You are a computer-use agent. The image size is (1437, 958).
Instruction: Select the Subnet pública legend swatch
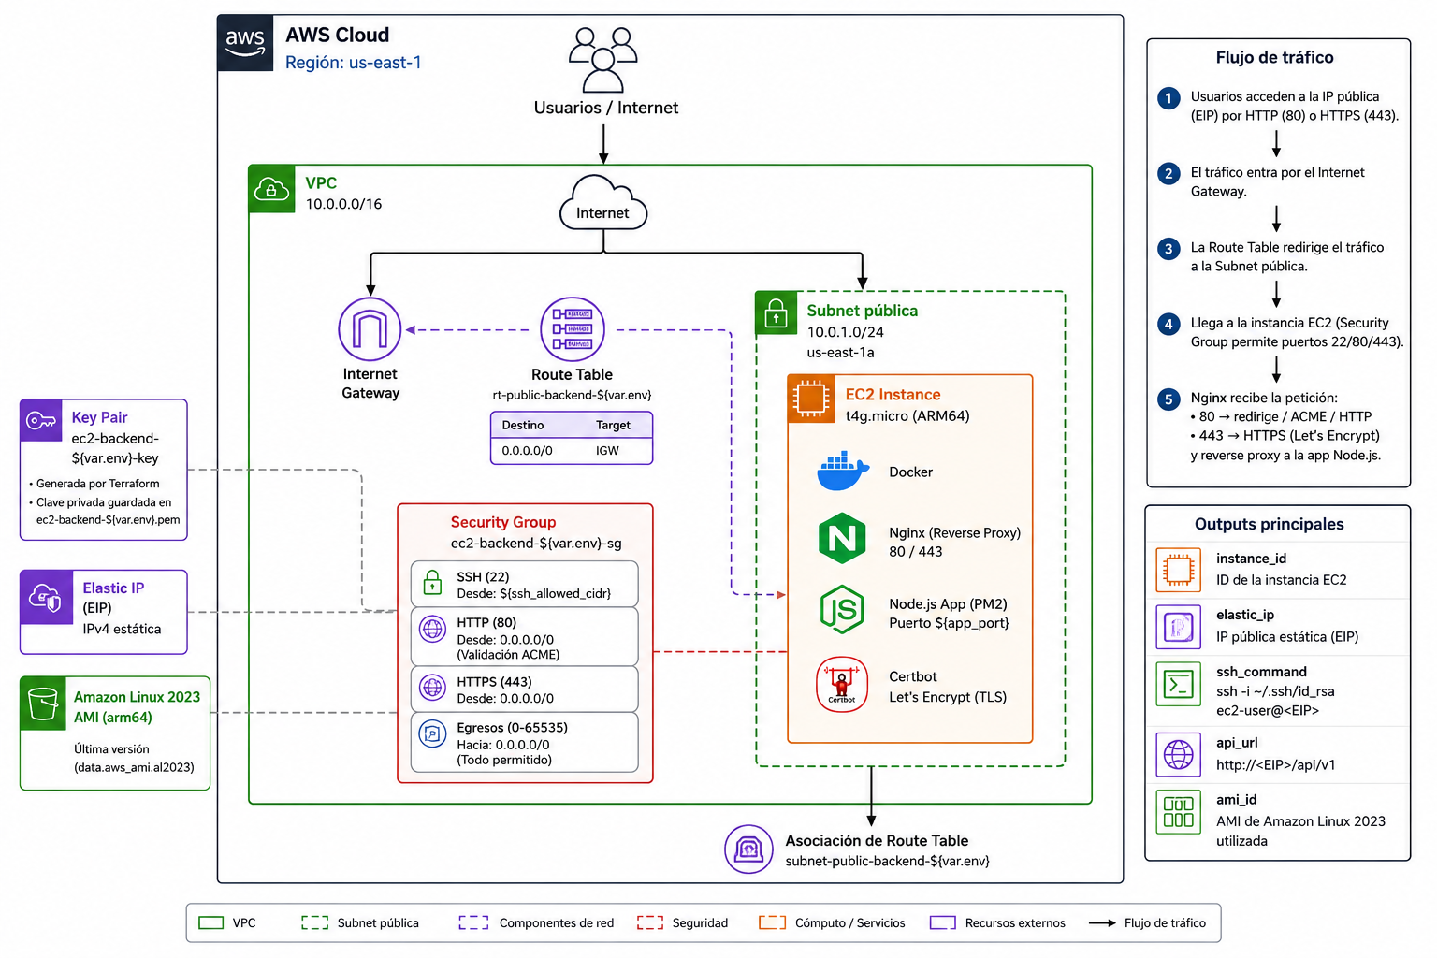[315, 922]
